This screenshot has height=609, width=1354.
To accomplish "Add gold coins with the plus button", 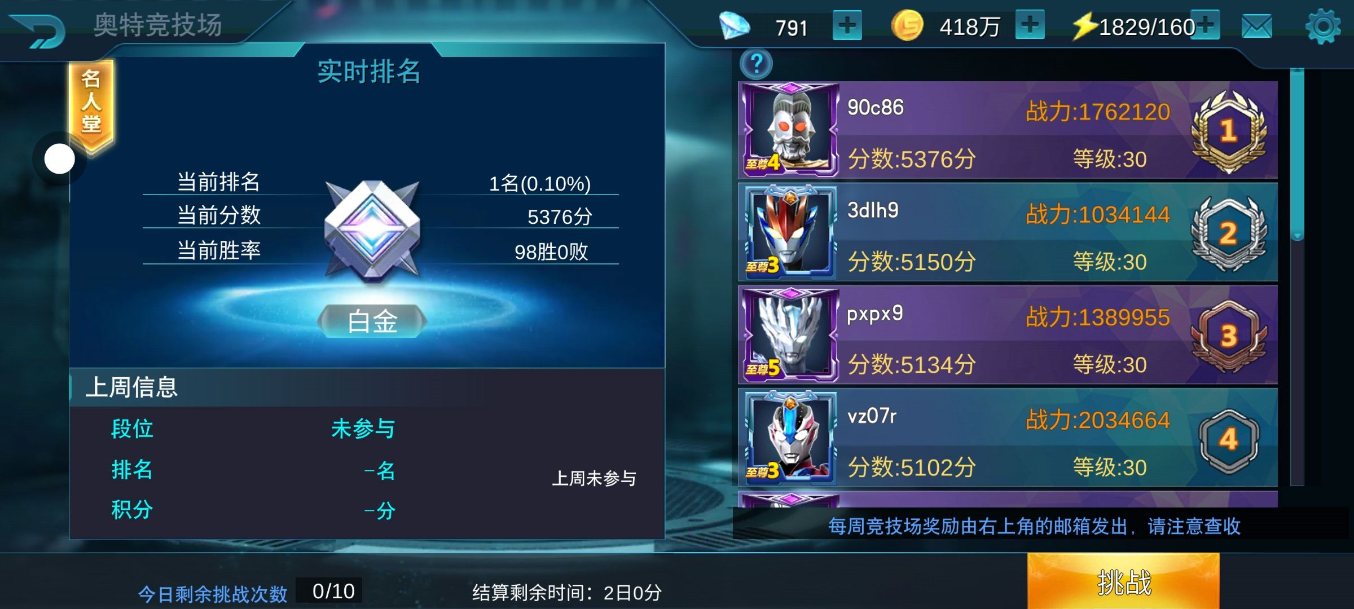I will coord(1030,25).
